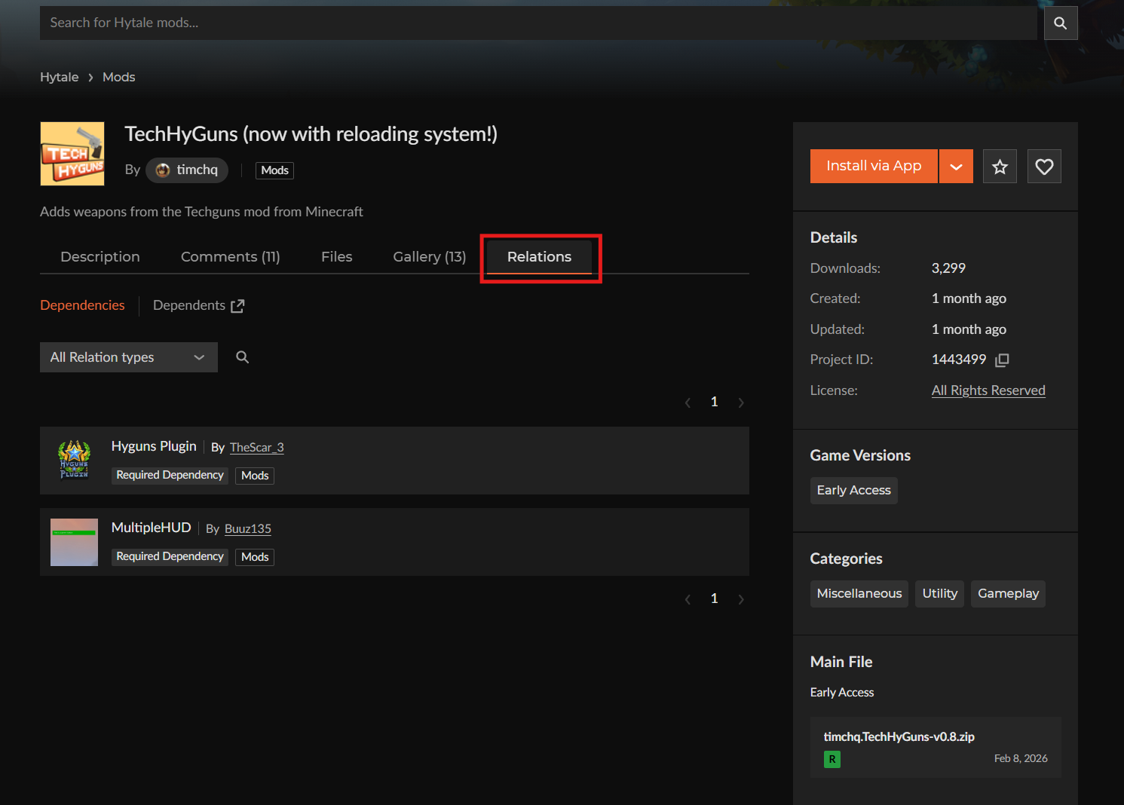Screen dimensions: 1124x805
Task: Open the Miscellaneous category
Action: pos(859,594)
